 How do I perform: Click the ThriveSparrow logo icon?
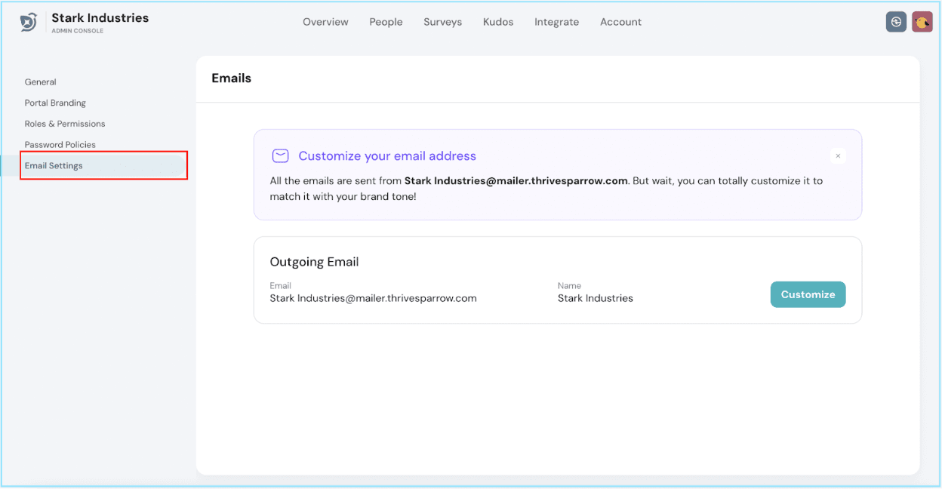(29, 23)
